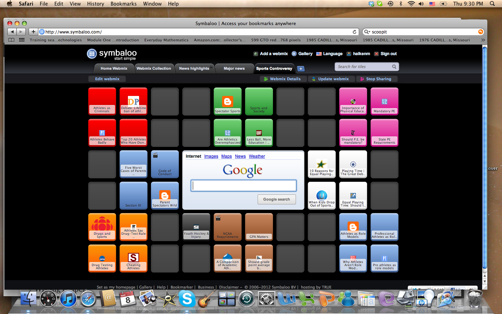502x314 pixels.
Task: Switch to Webmix Collection tab
Action: point(154,68)
